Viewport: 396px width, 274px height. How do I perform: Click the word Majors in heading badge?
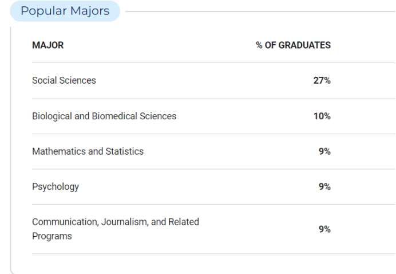90,11
